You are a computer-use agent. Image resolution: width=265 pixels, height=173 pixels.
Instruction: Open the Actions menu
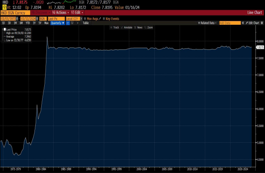tap(59, 13)
